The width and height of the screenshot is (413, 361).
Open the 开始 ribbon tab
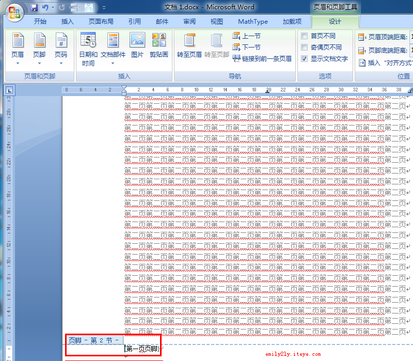coord(40,21)
